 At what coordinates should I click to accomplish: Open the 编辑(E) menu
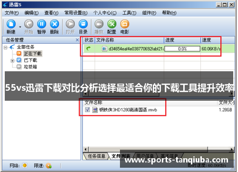[x=31, y=13]
